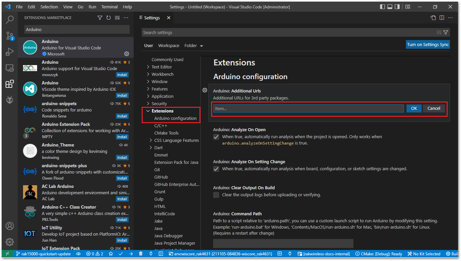461x261 pixels.
Task: Expand the Workbench settings section
Action: coord(148,74)
